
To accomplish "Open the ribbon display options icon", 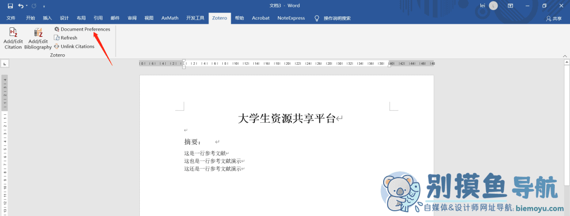I will click(510, 6).
